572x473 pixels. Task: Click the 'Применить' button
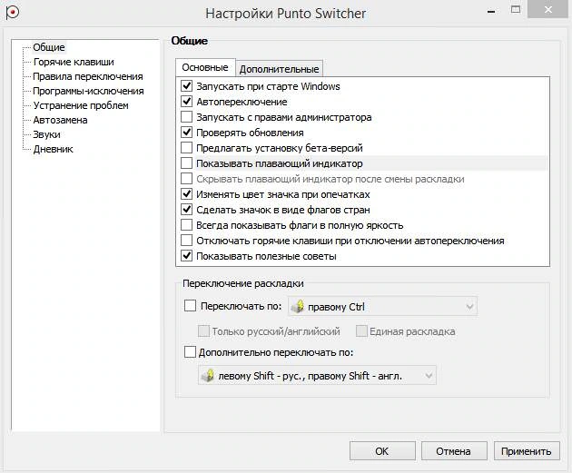tap(527, 451)
